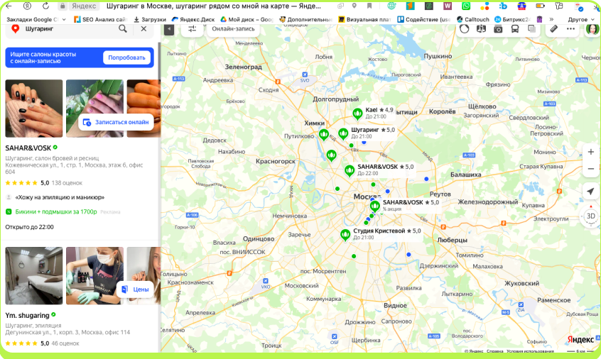Expand the Закладки Google Chrome bookmarks folder
Screen dimensions: 601x359
click(36, 20)
